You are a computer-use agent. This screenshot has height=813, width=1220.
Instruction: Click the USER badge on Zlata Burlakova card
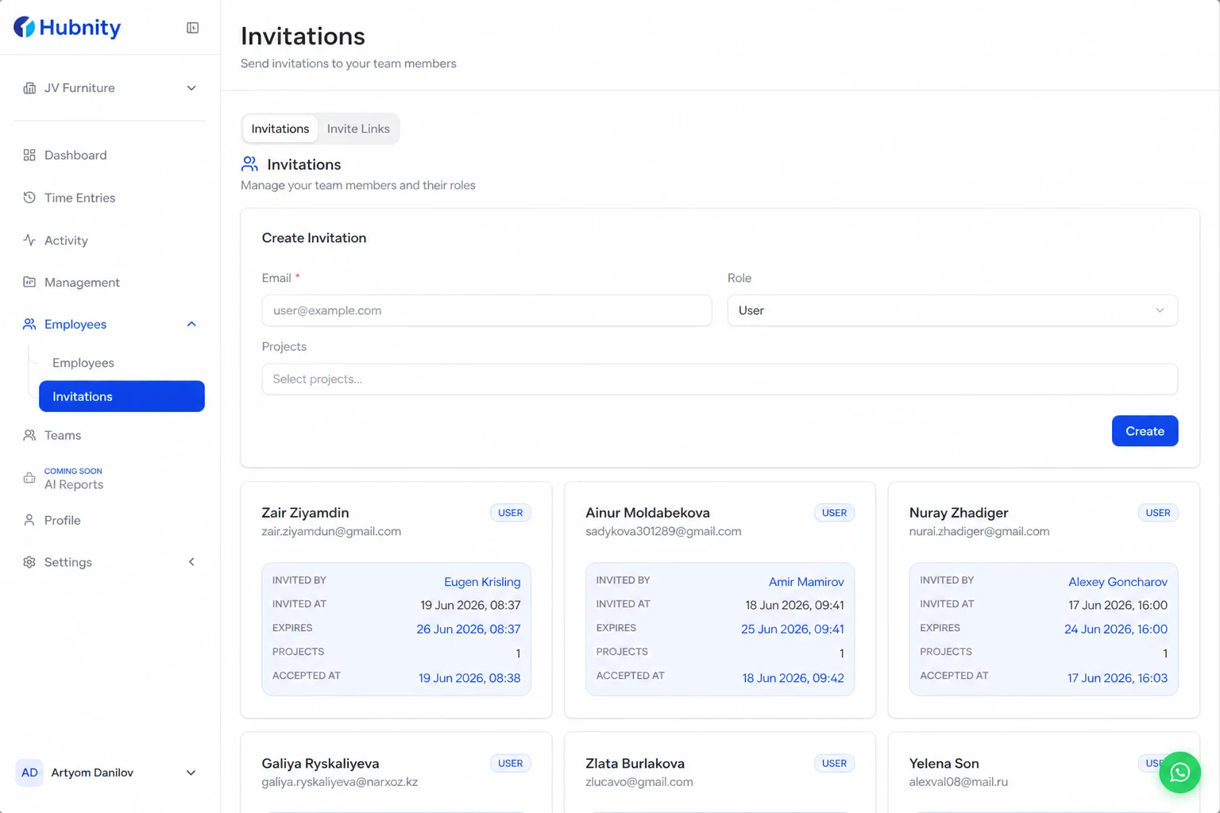pos(834,764)
